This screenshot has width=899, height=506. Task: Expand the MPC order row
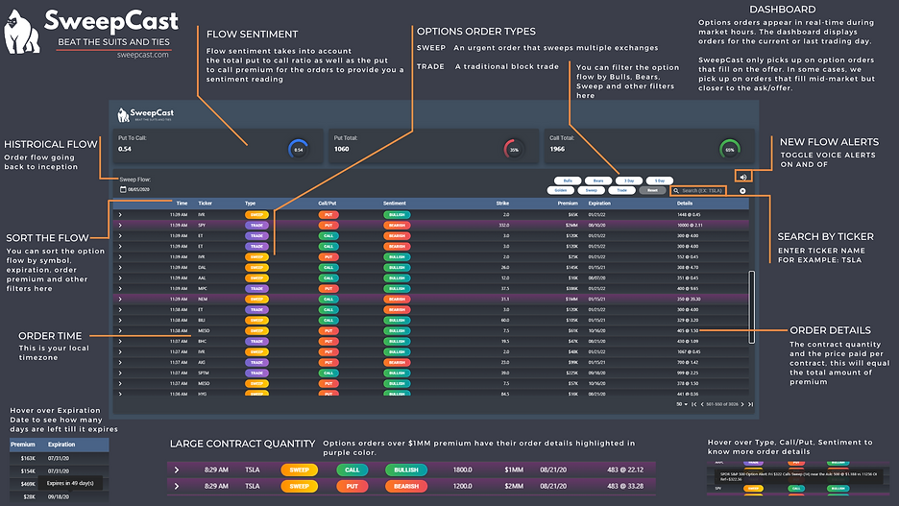120,289
